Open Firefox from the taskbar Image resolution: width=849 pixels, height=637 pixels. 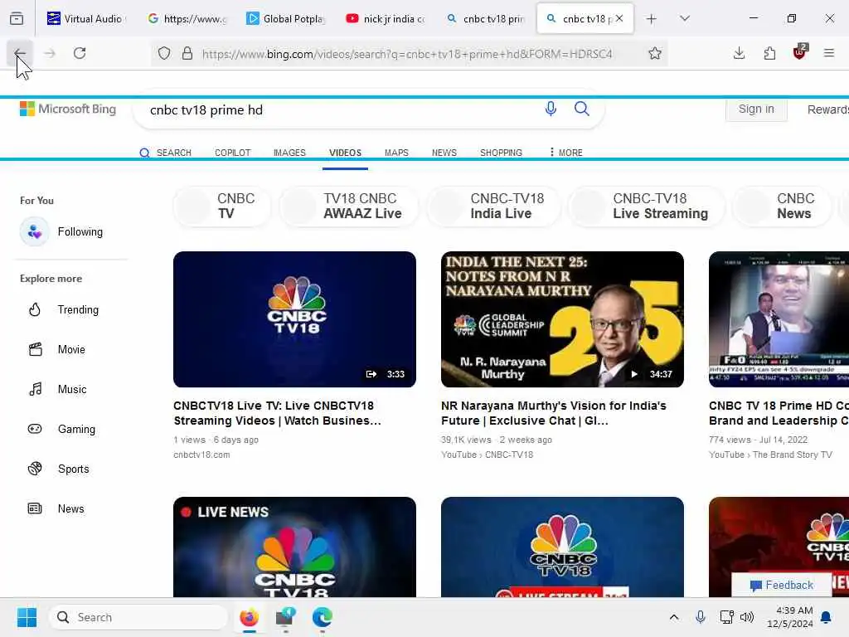[249, 617]
